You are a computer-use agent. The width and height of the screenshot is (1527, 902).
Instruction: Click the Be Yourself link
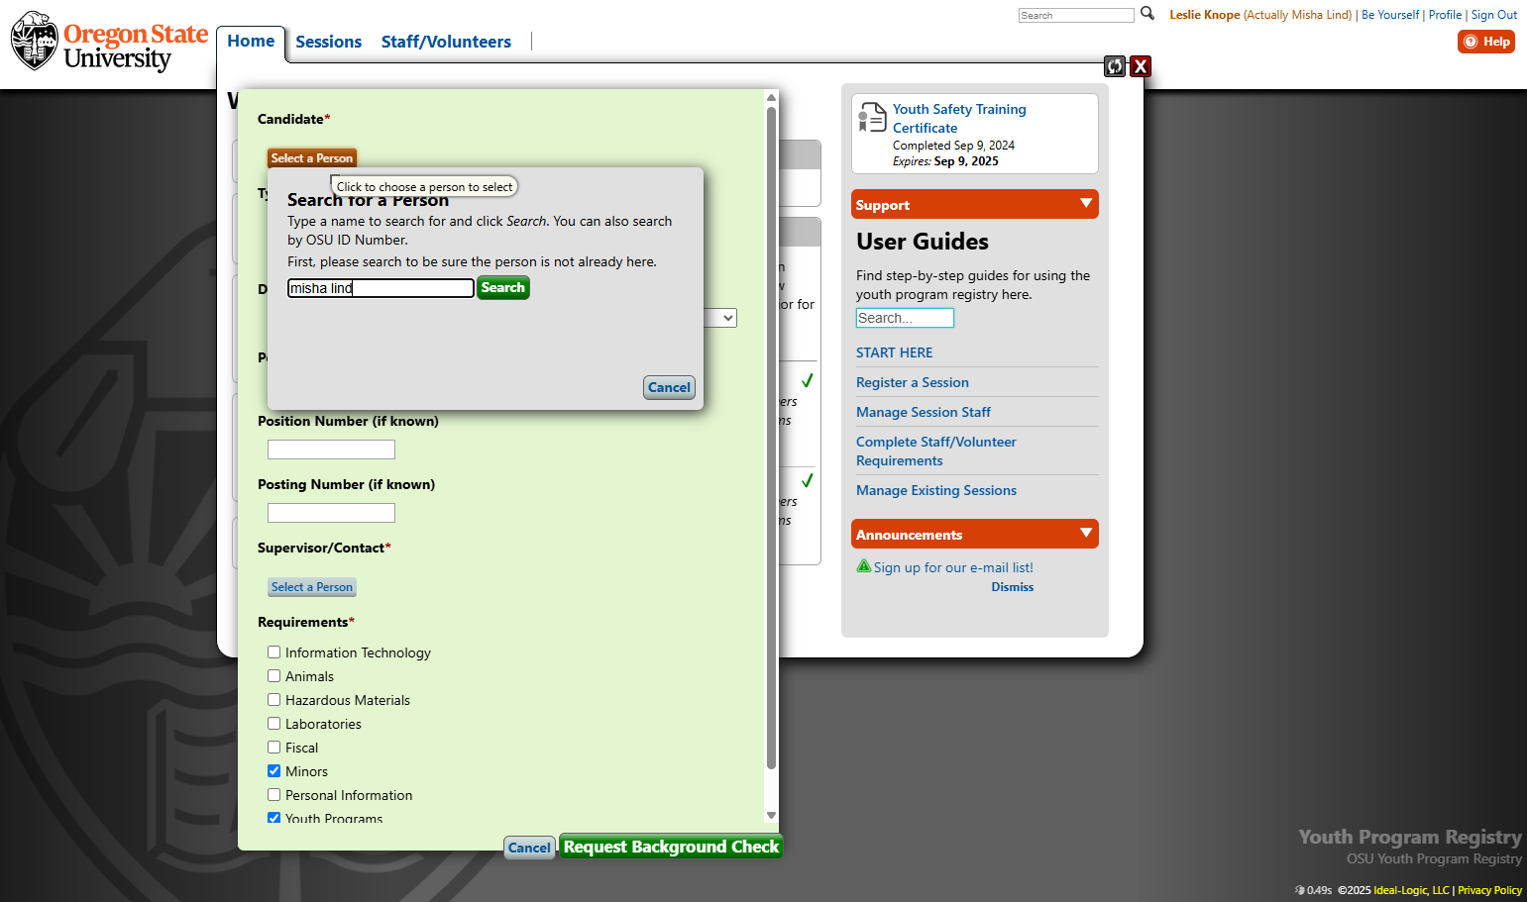pyautogui.click(x=1390, y=15)
